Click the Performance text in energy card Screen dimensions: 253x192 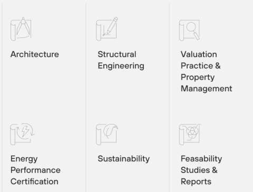click(x=35, y=170)
